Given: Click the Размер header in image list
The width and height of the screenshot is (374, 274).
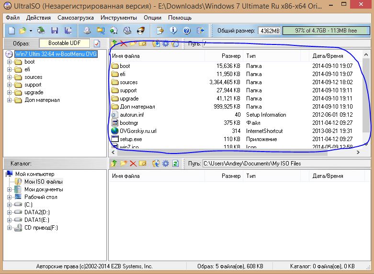Looking at the screenshot, I should click(x=224, y=56).
